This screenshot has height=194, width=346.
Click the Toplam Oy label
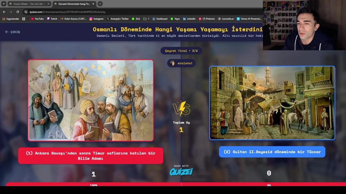181,123
